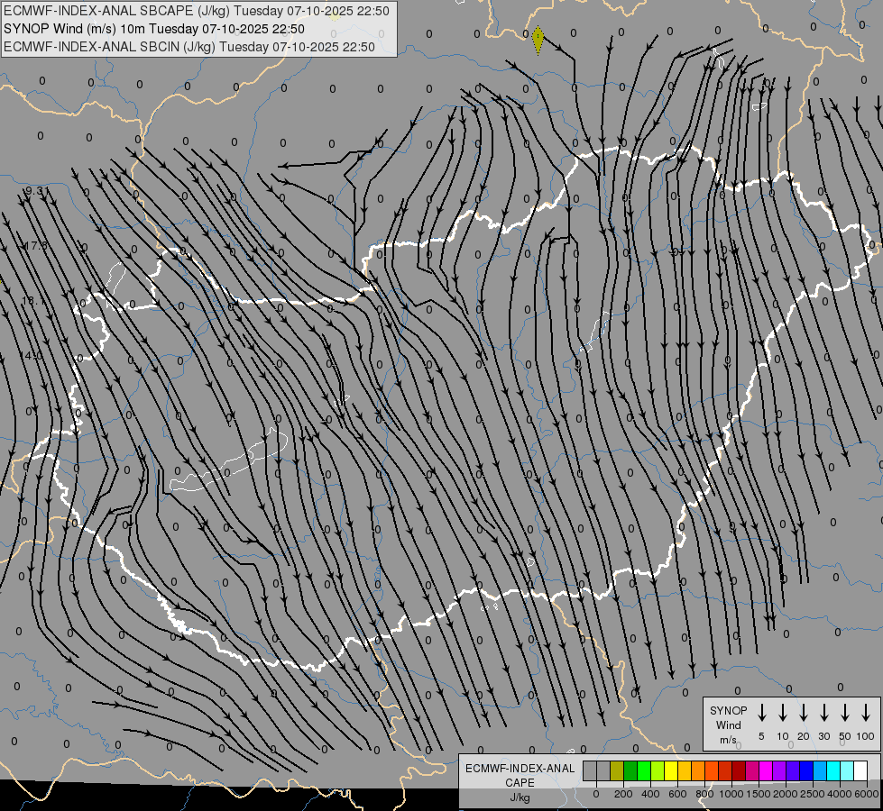Select the 20 m/s wind arrow symbol
This screenshot has height=811, width=883.
tap(804, 713)
